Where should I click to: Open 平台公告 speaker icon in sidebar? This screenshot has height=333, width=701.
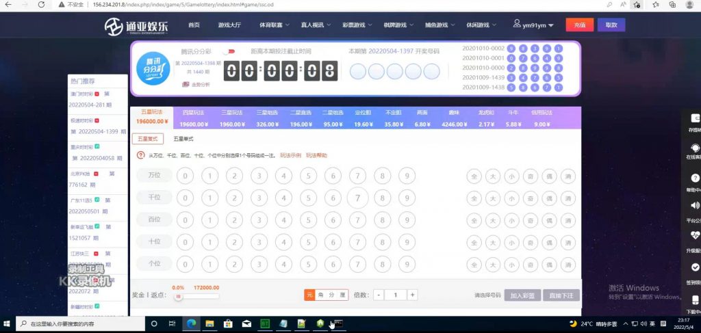click(x=696, y=205)
